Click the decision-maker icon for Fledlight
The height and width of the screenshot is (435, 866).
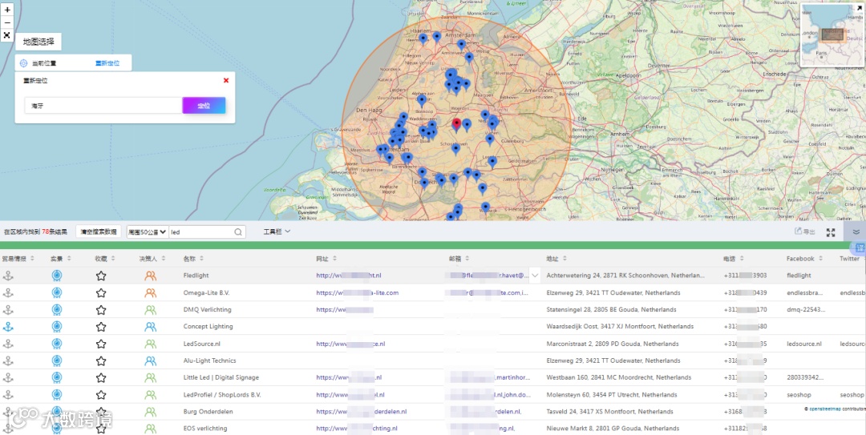pos(150,276)
